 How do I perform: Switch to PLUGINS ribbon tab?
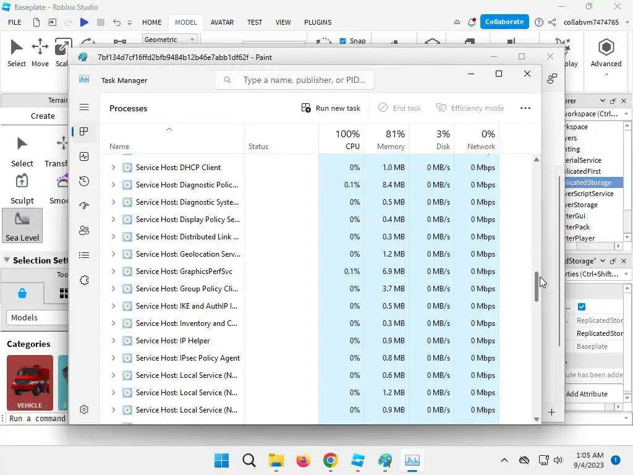tap(318, 22)
